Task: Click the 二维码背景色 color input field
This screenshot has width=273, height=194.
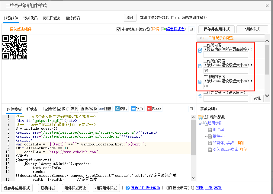Action: (x=226, y=98)
